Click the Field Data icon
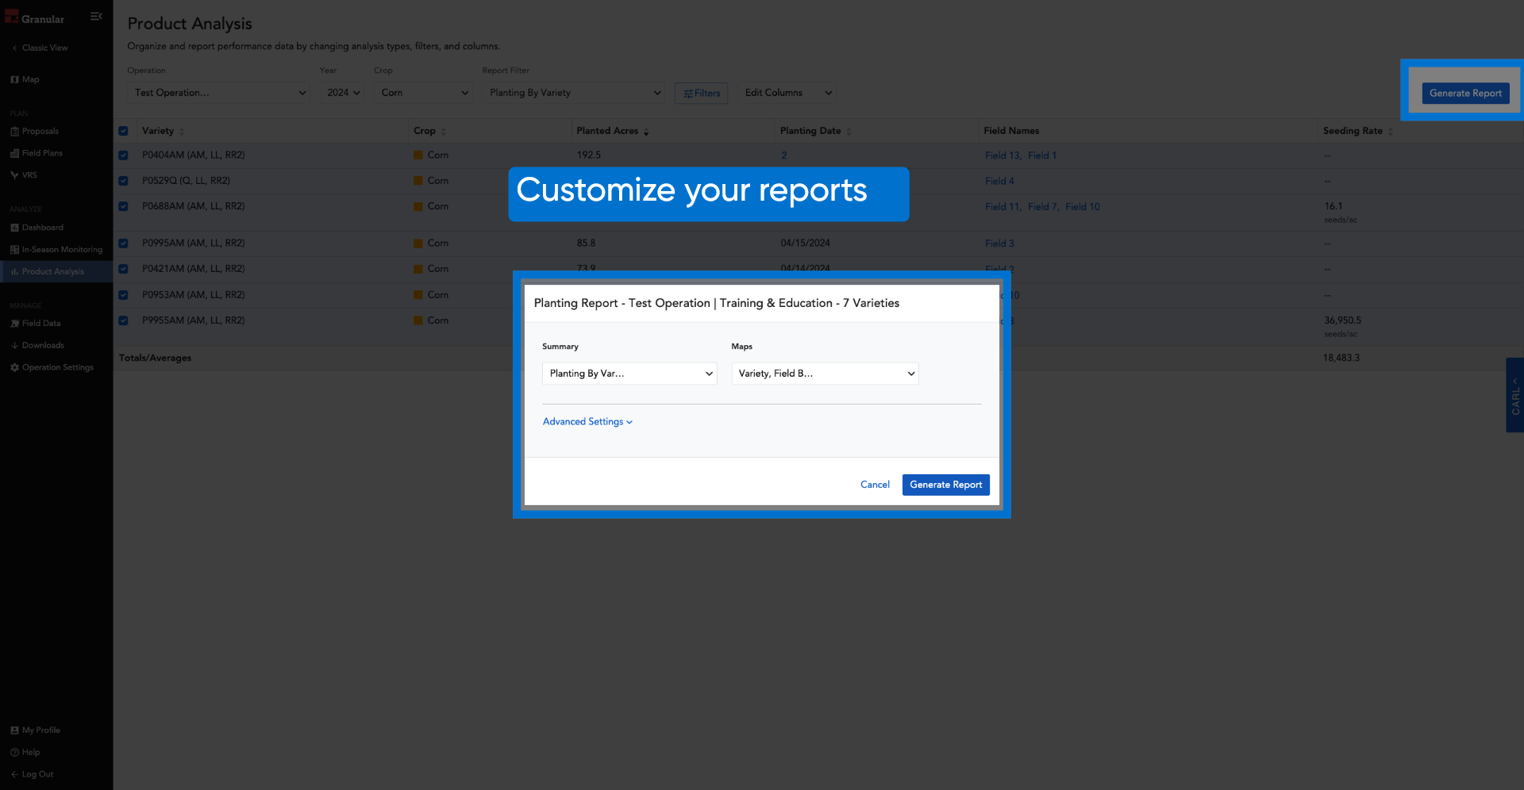The height and width of the screenshot is (790, 1524). click(14, 324)
